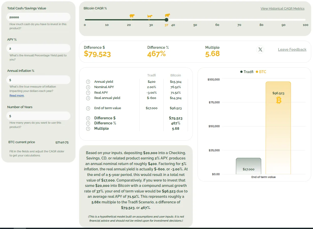Focus the Number of Years field
The image size is (313, 229).
[x=38, y=116]
